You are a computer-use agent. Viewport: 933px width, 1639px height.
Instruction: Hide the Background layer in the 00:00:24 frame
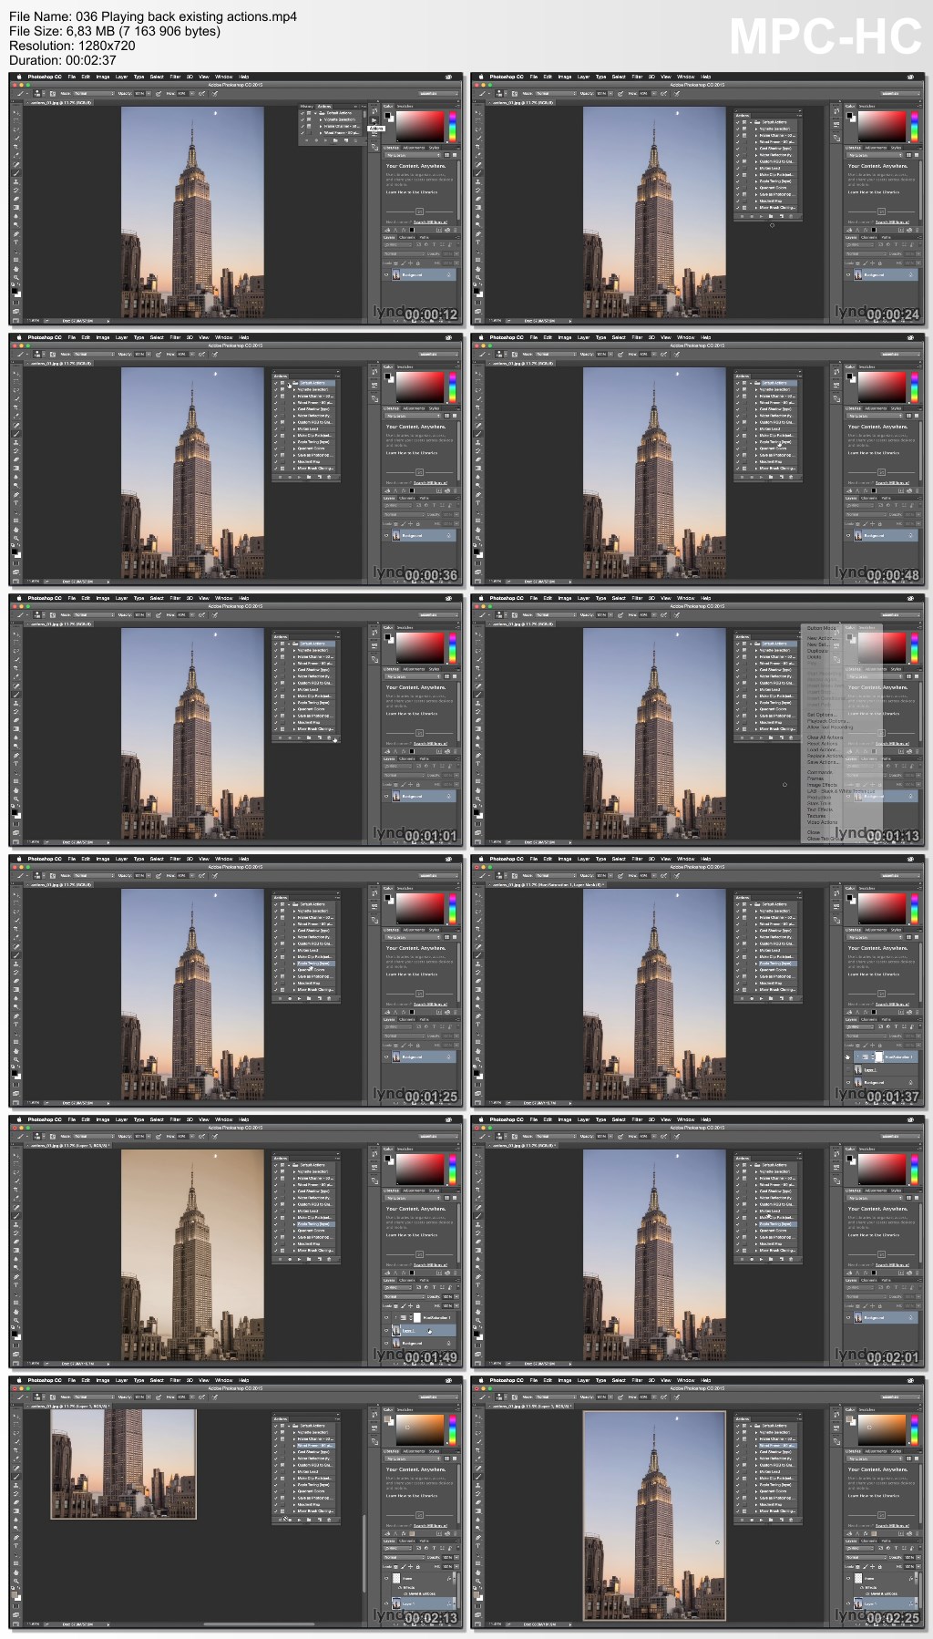point(848,274)
